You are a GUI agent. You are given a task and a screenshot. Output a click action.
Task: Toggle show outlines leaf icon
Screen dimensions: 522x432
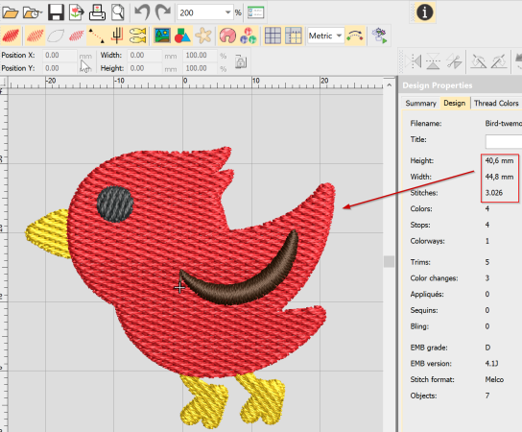pos(56,36)
